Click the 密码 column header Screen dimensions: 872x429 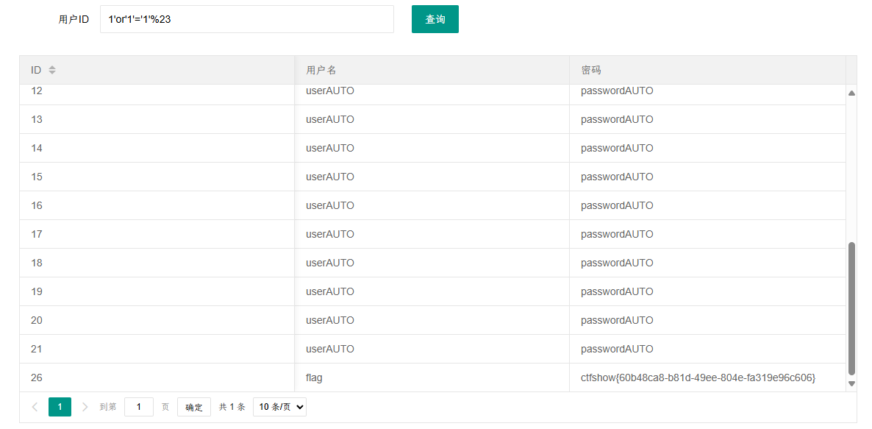pyautogui.click(x=591, y=70)
